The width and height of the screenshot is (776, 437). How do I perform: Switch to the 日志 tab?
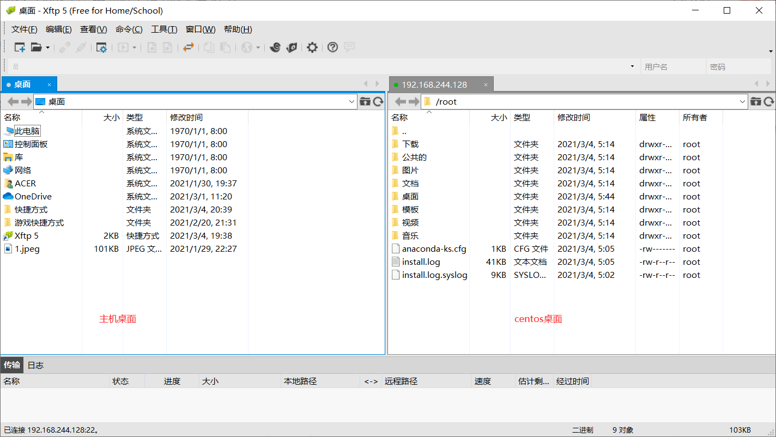click(x=35, y=365)
